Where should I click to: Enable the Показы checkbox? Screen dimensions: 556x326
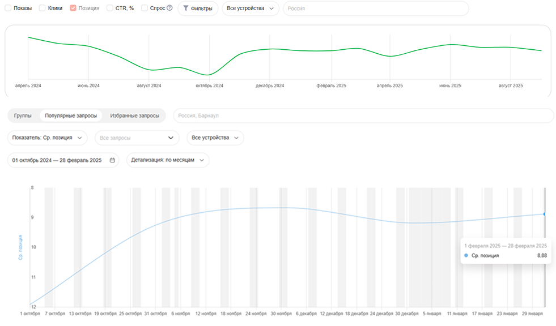click(8, 8)
